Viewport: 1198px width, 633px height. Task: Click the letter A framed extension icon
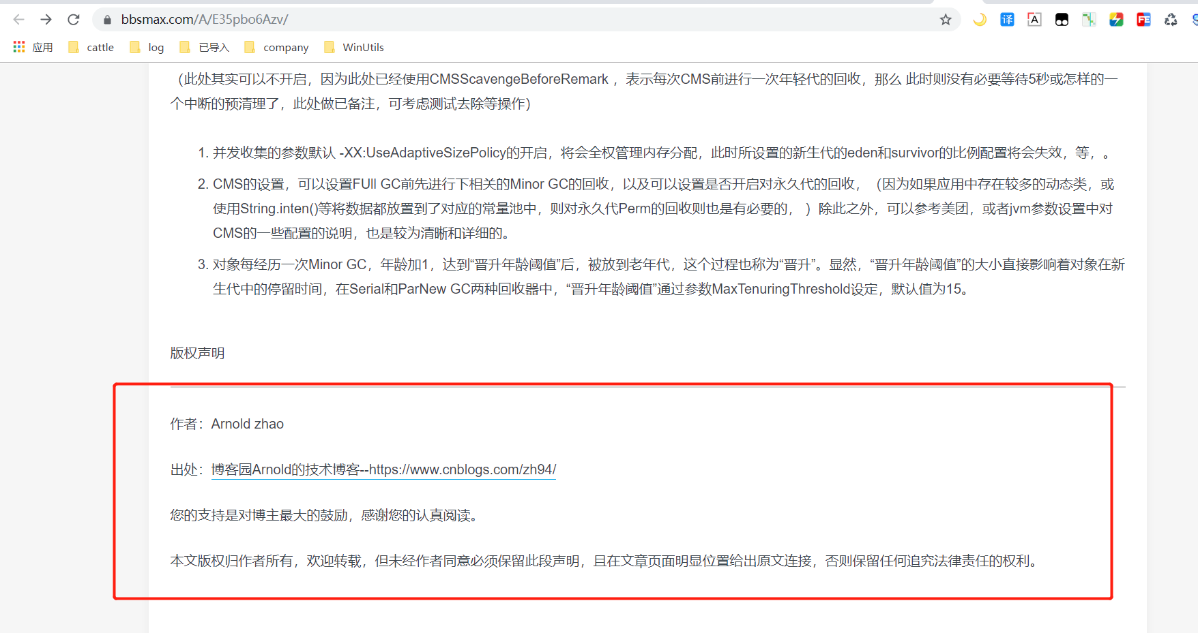(1034, 20)
